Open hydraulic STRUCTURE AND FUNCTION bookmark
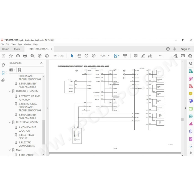Screen dimensions: 194x194 pyautogui.click(x=29, y=98)
